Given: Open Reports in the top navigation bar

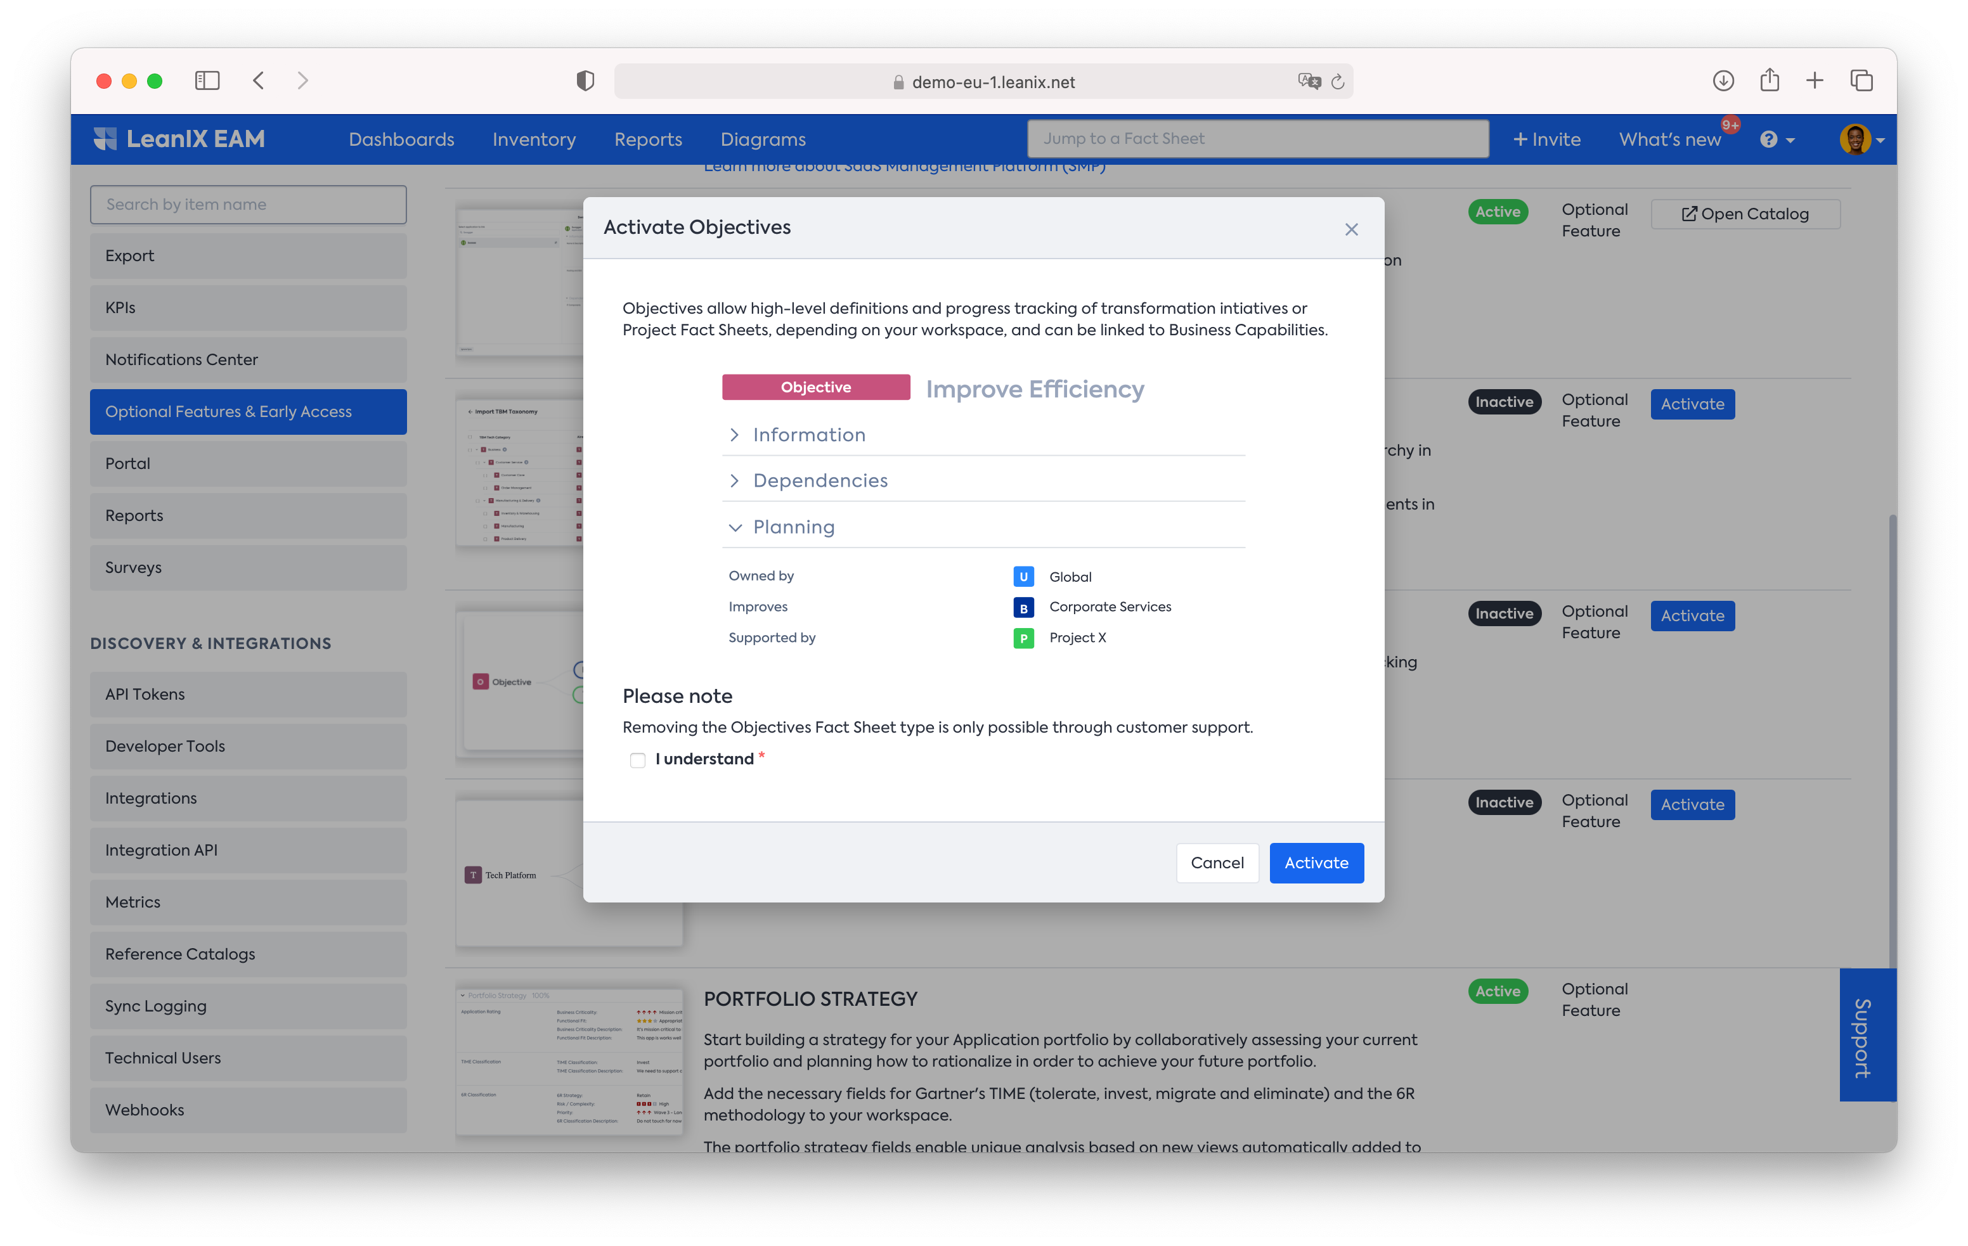Looking at the screenshot, I should [x=648, y=139].
